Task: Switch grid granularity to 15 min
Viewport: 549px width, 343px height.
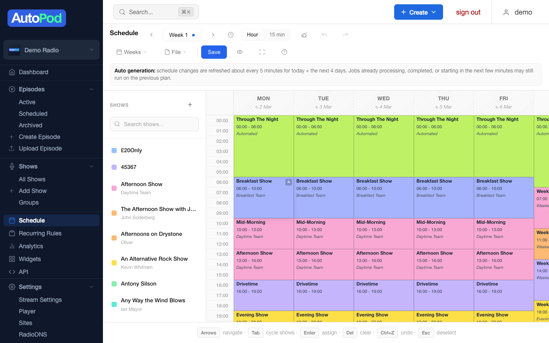Action: tap(277, 34)
